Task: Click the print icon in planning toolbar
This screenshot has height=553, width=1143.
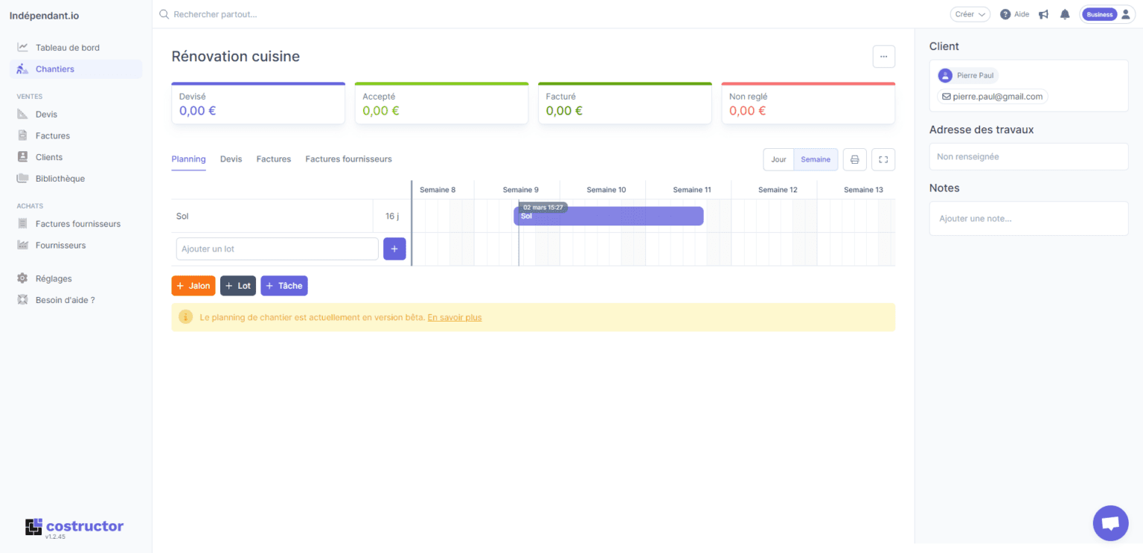Action: pos(854,159)
